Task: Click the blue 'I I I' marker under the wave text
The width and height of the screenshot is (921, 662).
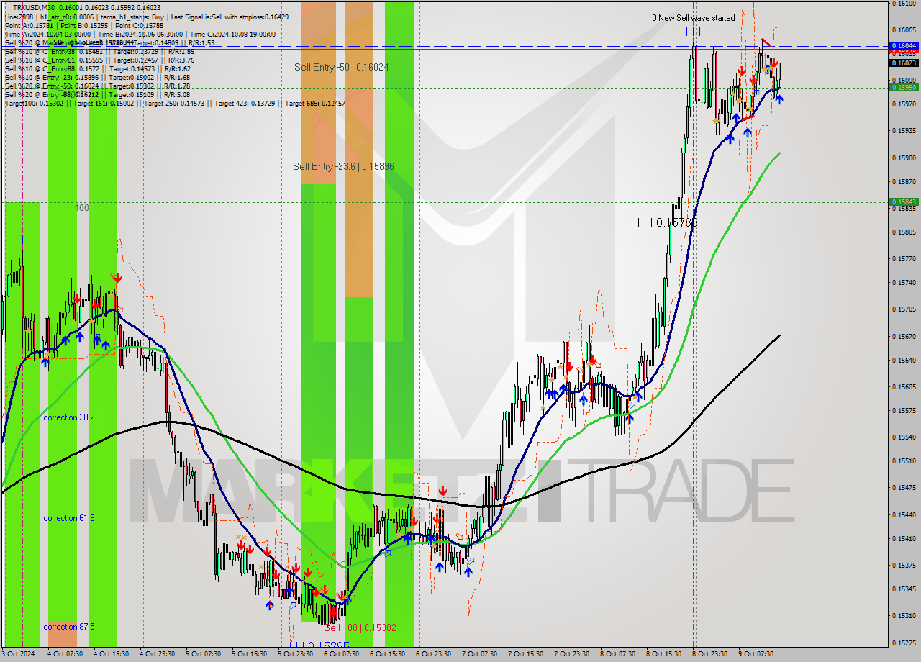Action: click(693, 31)
